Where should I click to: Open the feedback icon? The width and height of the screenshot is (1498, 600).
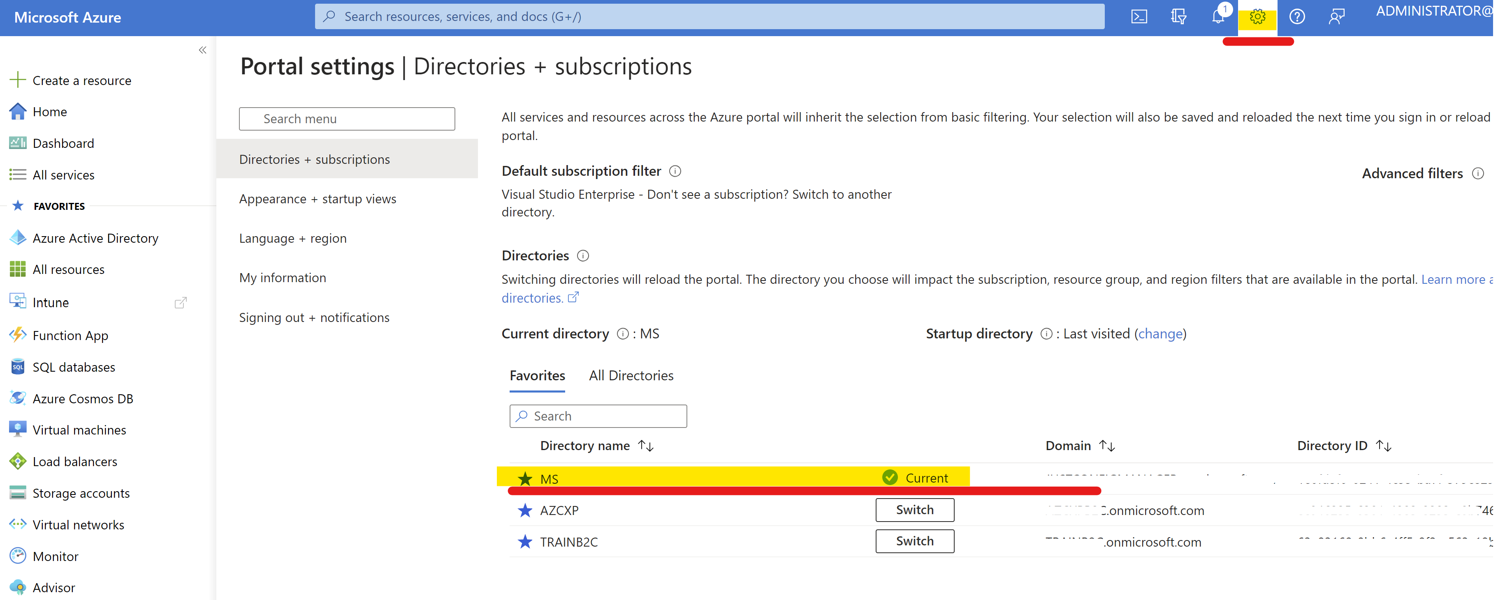1336,17
